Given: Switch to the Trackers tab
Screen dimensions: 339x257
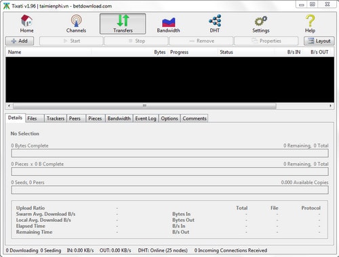Looking at the screenshot, I should [x=56, y=118].
